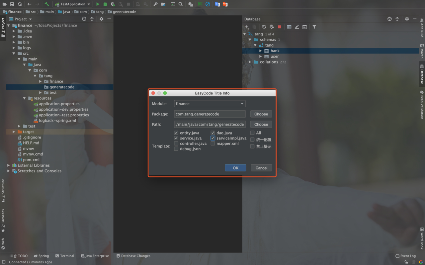Click the Search Everywhere magnifier icon
425x265 pixels.
(x=181, y=4)
